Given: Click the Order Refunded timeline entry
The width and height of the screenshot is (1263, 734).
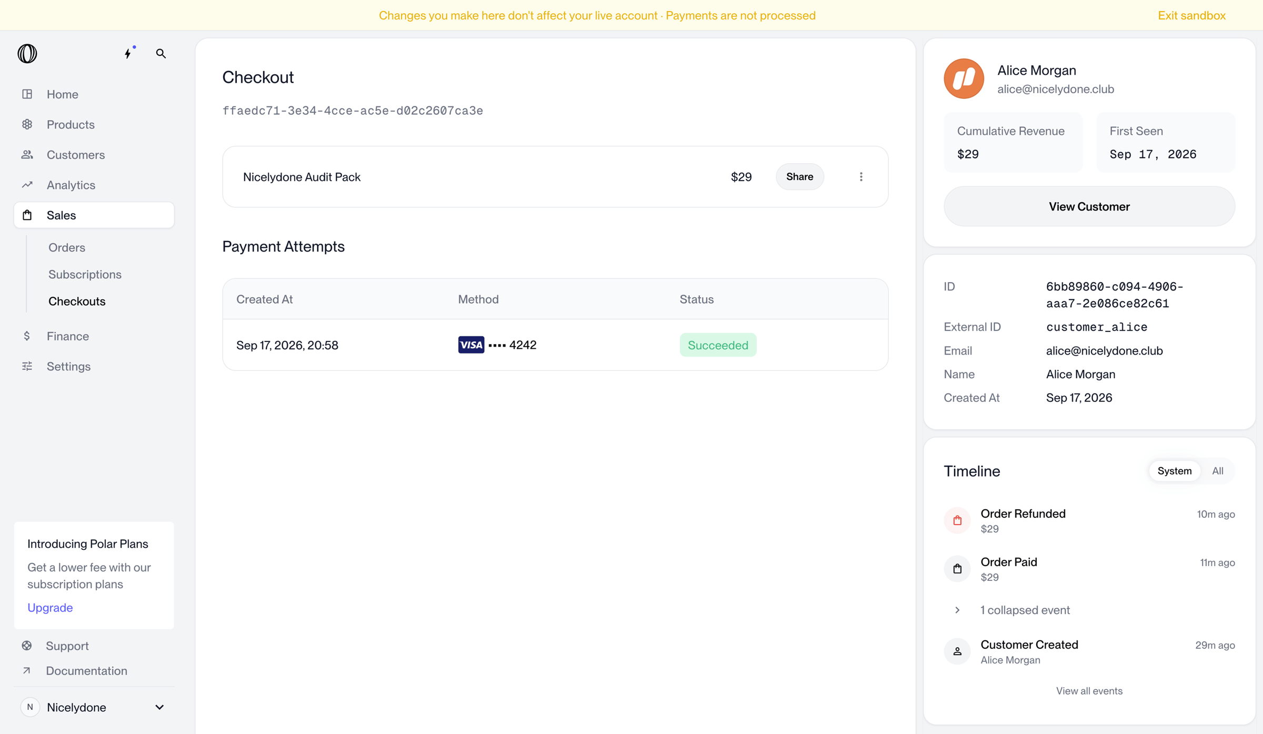Looking at the screenshot, I should coord(1089,520).
